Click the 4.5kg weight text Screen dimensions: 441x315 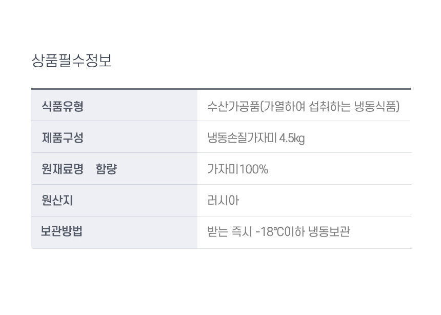click(x=292, y=138)
